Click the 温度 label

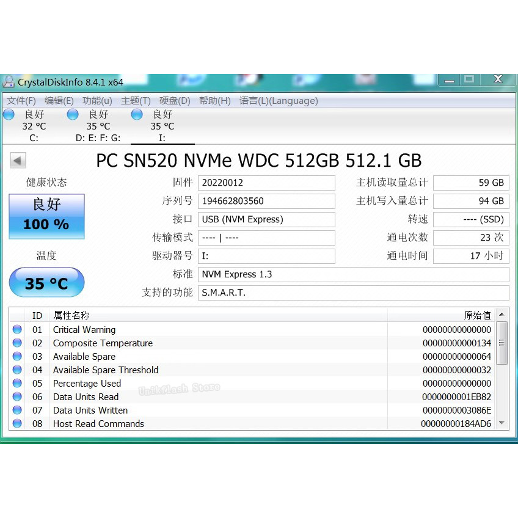click(46, 255)
